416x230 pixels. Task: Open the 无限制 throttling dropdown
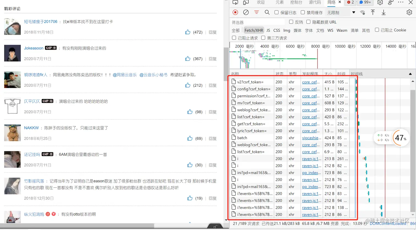pos(341,13)
